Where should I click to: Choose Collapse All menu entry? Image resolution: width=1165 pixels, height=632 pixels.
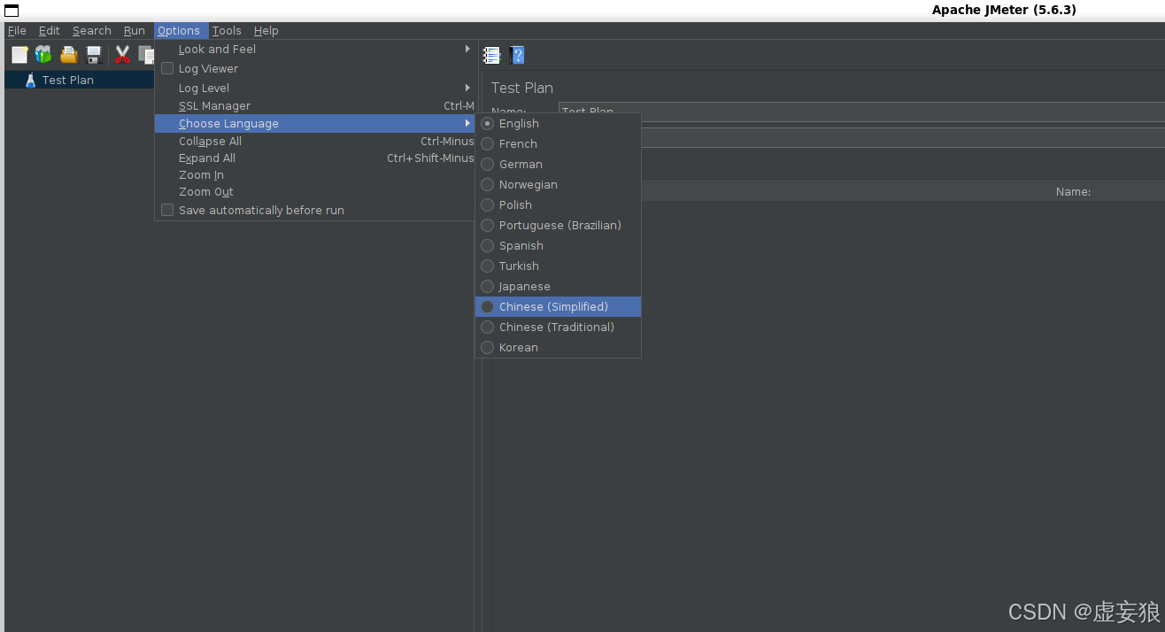tap(315, 141)
